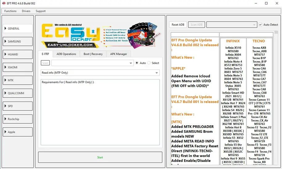
Task: Click the 'Tecno AX8' entry
Action: click(x=259, y=48)
